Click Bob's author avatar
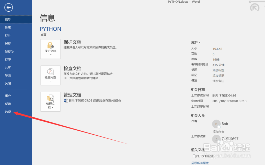This screenshot has height=165, width=265. pyautogui.click(x=217, y=124)
